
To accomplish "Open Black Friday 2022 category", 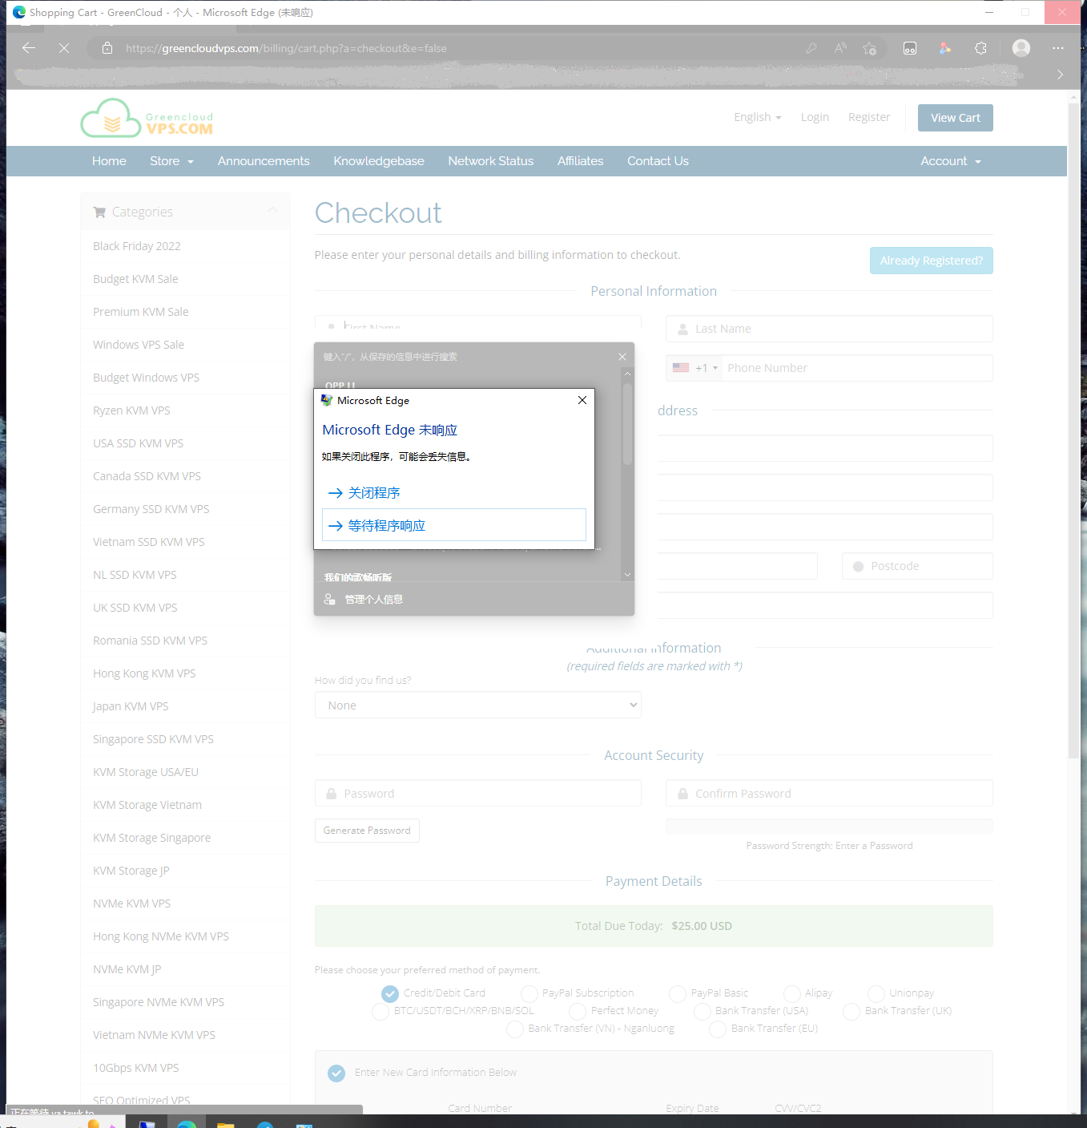I will click(137, 246).
